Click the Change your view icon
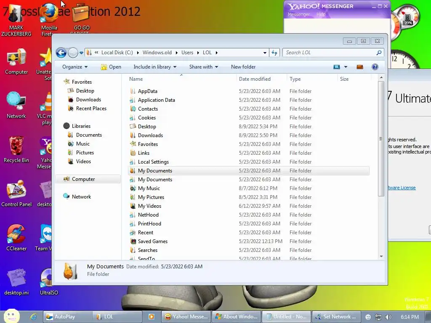This screenshot has height=323, width=431. click(337, 67)
